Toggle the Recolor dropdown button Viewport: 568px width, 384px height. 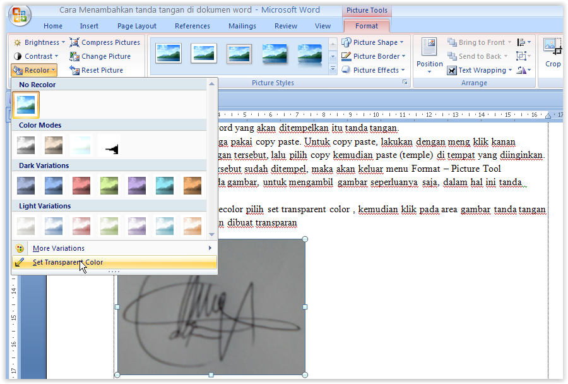click(x=34, y=70)
